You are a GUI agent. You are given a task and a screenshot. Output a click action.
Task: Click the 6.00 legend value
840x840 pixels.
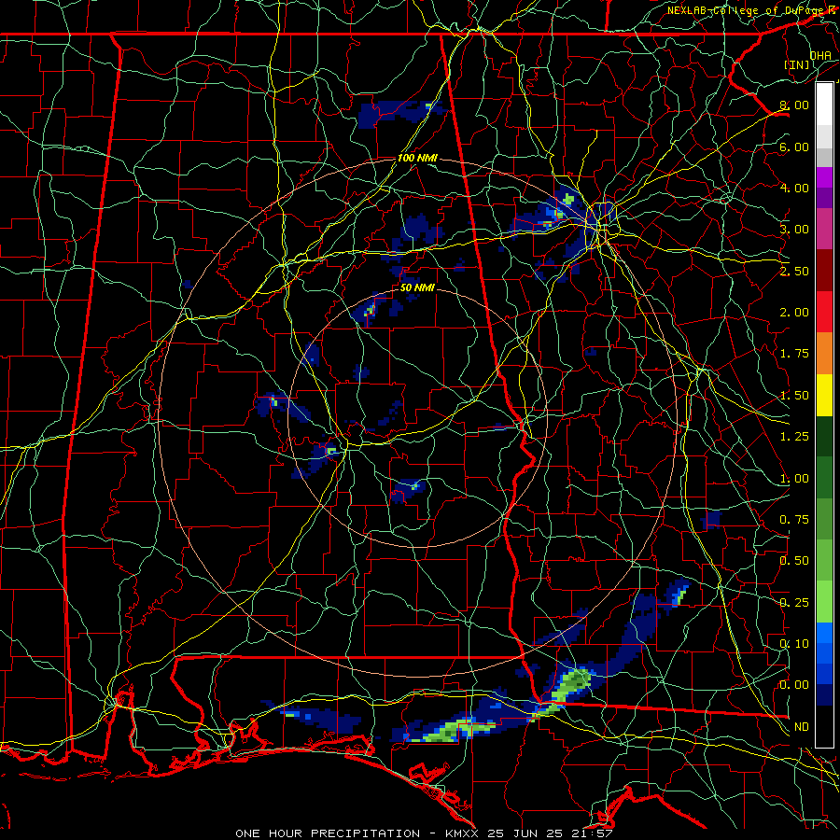pyautogui.click(x=794, y=147)
